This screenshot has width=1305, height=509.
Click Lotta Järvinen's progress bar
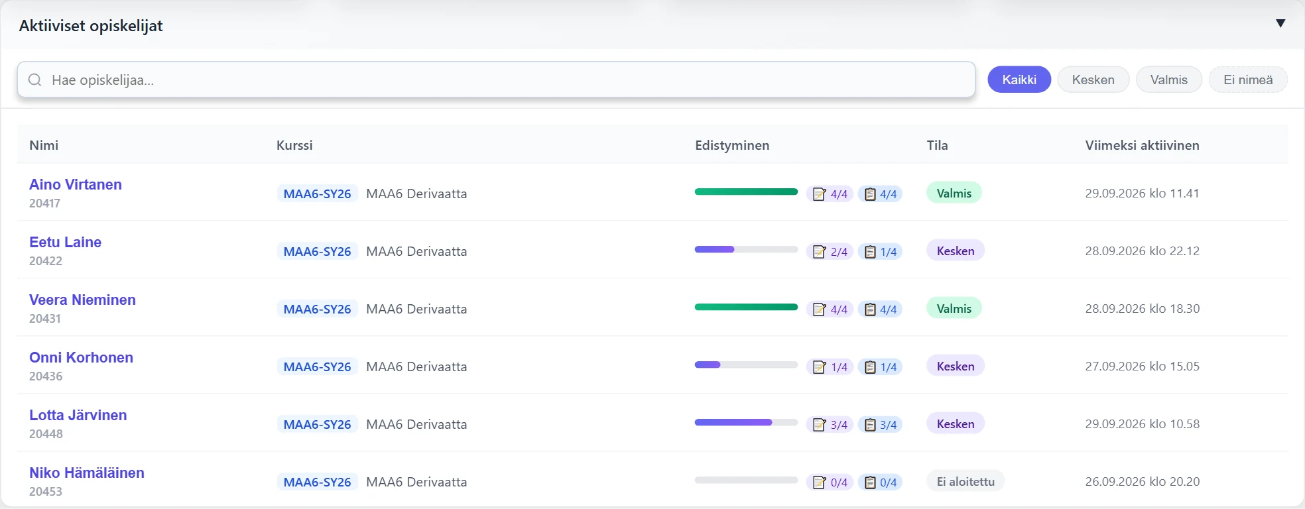tap(746, 422)
